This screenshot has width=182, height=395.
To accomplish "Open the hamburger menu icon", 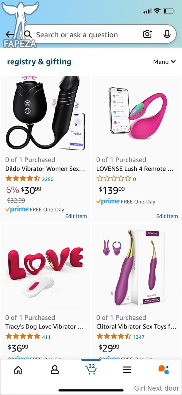I will 127,369.
